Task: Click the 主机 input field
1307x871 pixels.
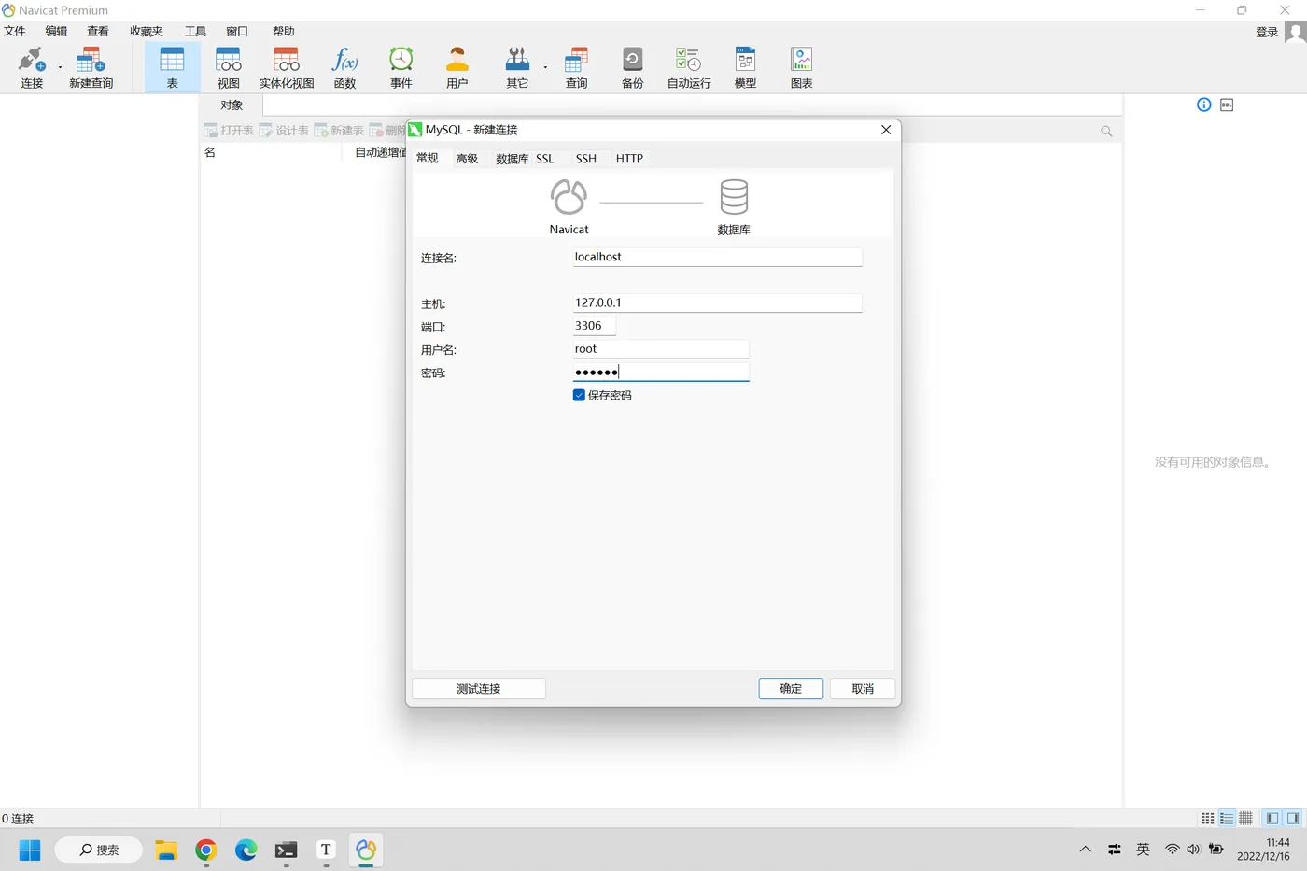Action: tap(717, 302)
